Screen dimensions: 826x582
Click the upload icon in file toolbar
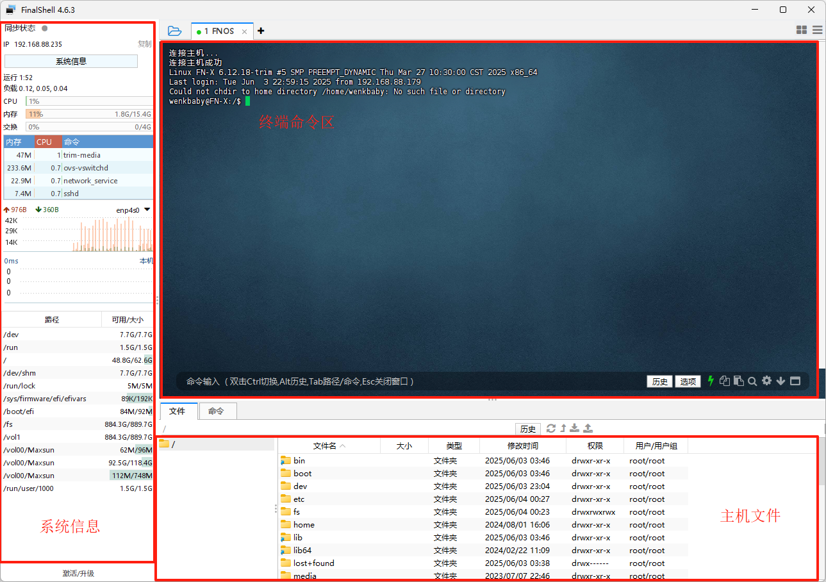(588, 428)
